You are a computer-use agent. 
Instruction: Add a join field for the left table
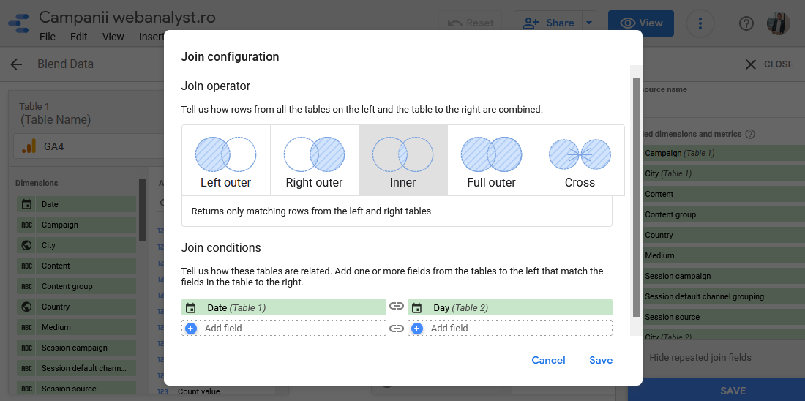point(283,328)
